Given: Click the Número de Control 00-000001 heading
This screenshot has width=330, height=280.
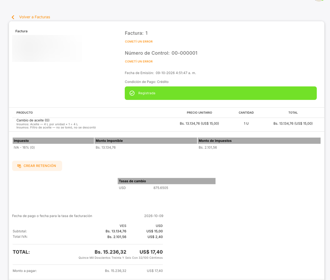Looking at the screenshot, I should [x=161, y=53].
